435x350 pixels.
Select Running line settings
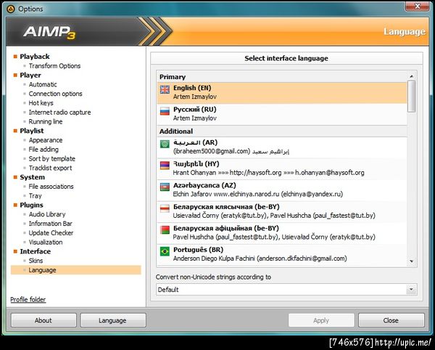click(x=46, y=122)
